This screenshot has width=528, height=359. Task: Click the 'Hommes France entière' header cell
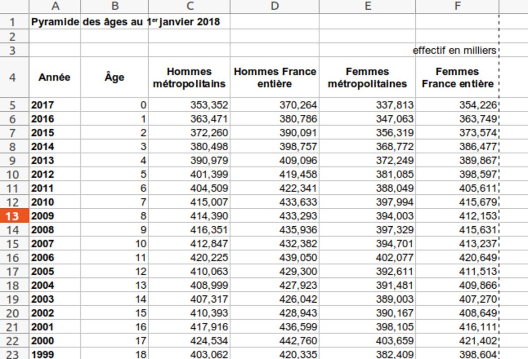pyautogui.click(x=275, y=77)
